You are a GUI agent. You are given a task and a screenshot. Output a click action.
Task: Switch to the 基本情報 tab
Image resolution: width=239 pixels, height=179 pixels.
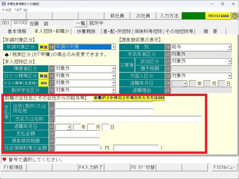(17, 31)
